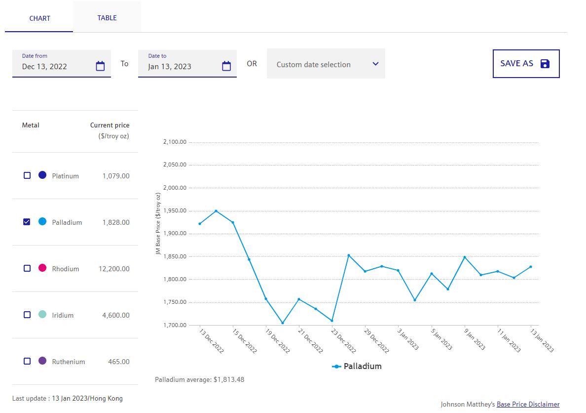586x413 pixels.
Task: Click the Palladium legend marker below chart
Action: 336,367
